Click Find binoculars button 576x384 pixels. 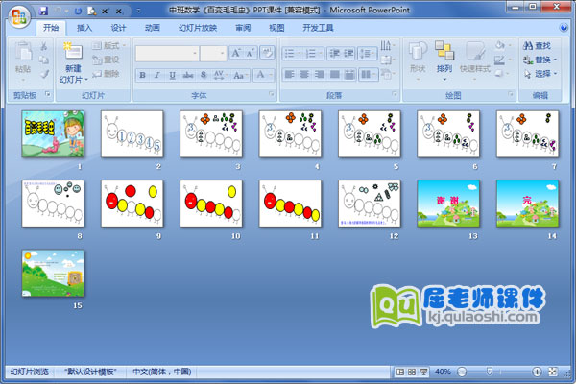pos(537,45)
